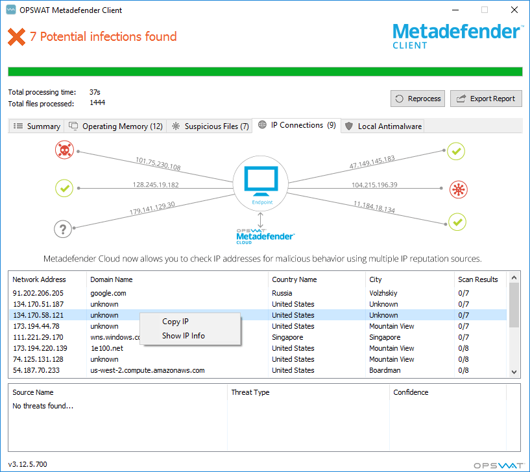Click the Scan Results column header
The width and height of the screenshot is (530, 472).
[480, 279]
